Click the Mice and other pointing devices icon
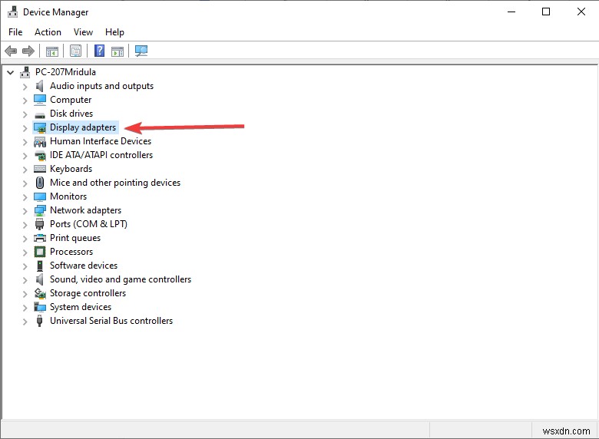 [40, 183]
